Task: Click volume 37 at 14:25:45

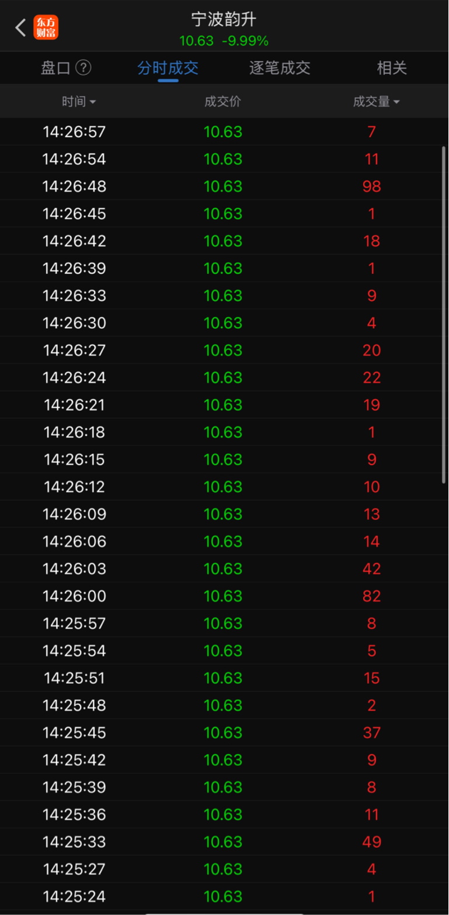Action: (371, 732)
